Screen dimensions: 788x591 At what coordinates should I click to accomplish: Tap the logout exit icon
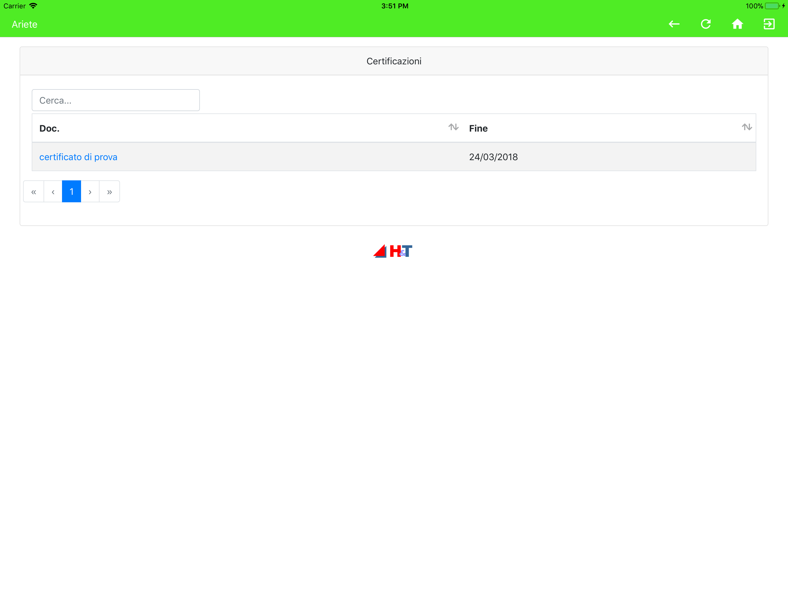pos(769,24)
